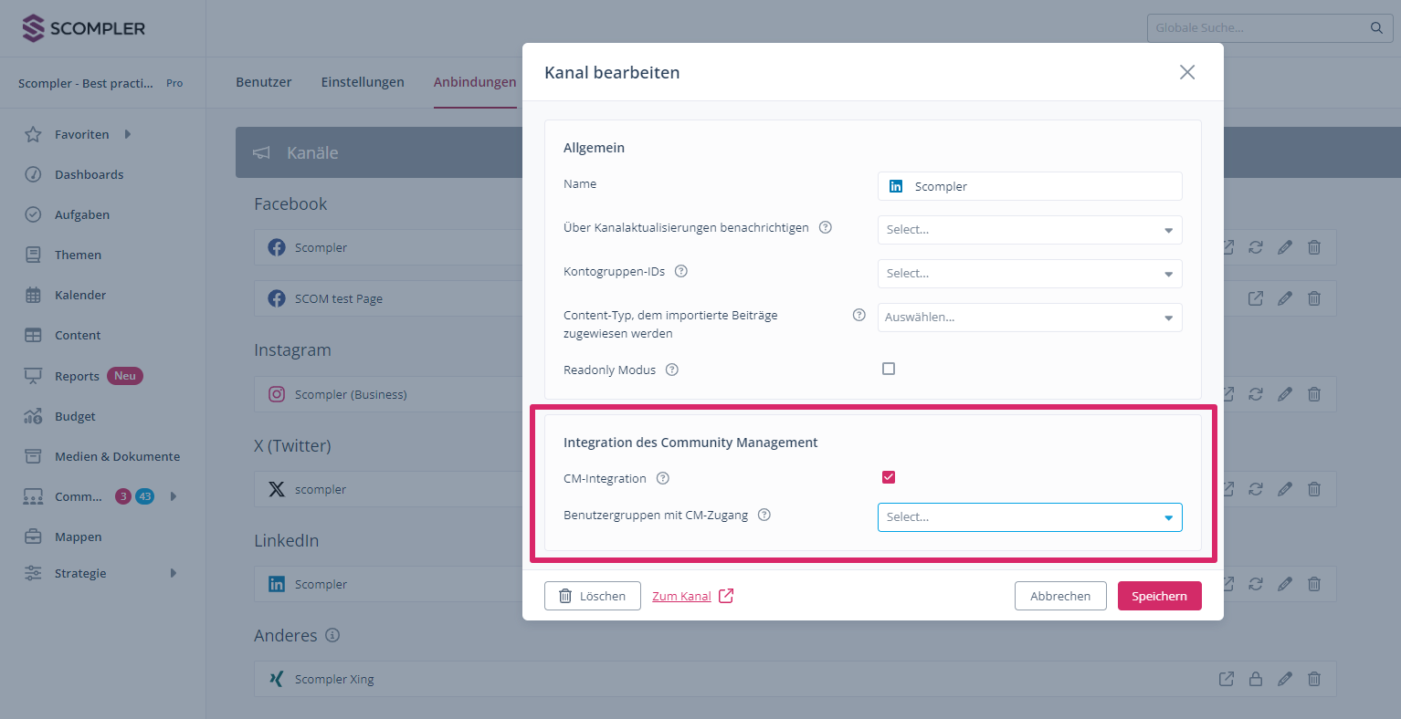Screen dimensions: 1401x719
Task: Follow the Zum Kanal link
Action: point(682,597)
